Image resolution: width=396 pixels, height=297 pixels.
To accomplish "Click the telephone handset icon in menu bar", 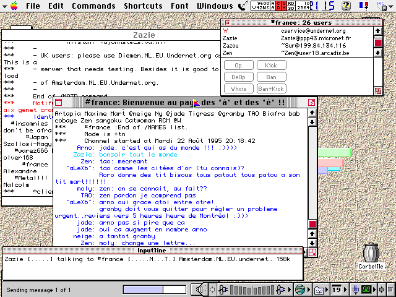I will coord(243,6).
